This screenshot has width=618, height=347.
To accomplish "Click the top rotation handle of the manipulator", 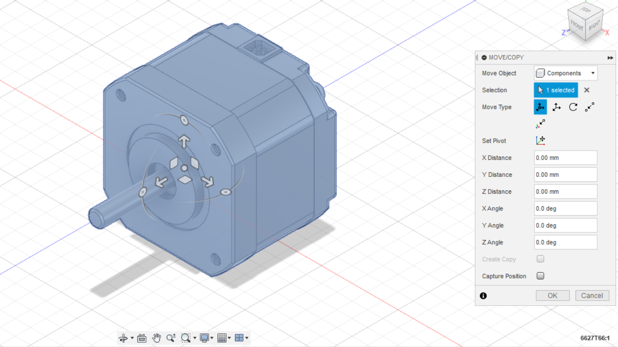I will tap(184, 120).
